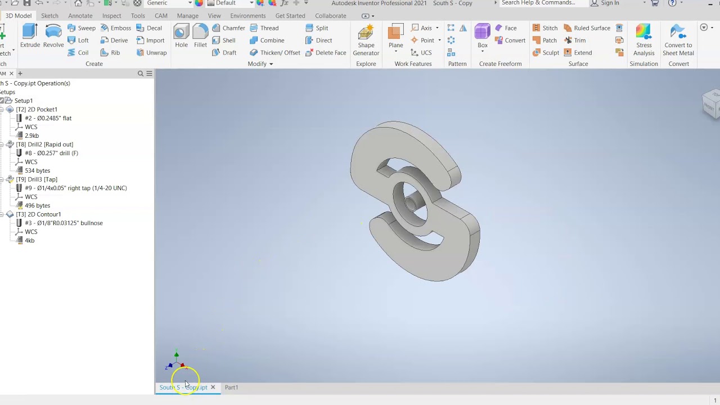Open the Environments ribbon tab
This screenshot has height=405, width=720.
tap(247, 16)
